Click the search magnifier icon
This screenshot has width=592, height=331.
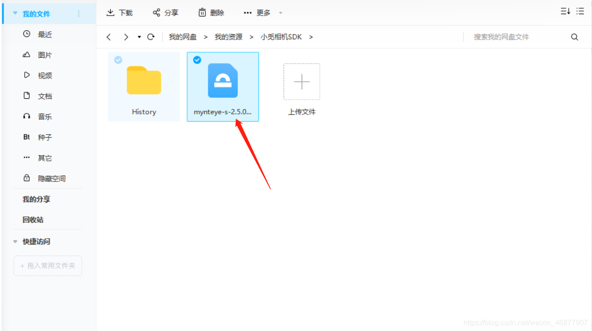pos(575,37)
